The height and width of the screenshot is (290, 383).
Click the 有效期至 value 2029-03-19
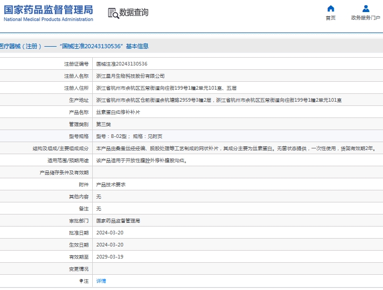coord(110,257)
